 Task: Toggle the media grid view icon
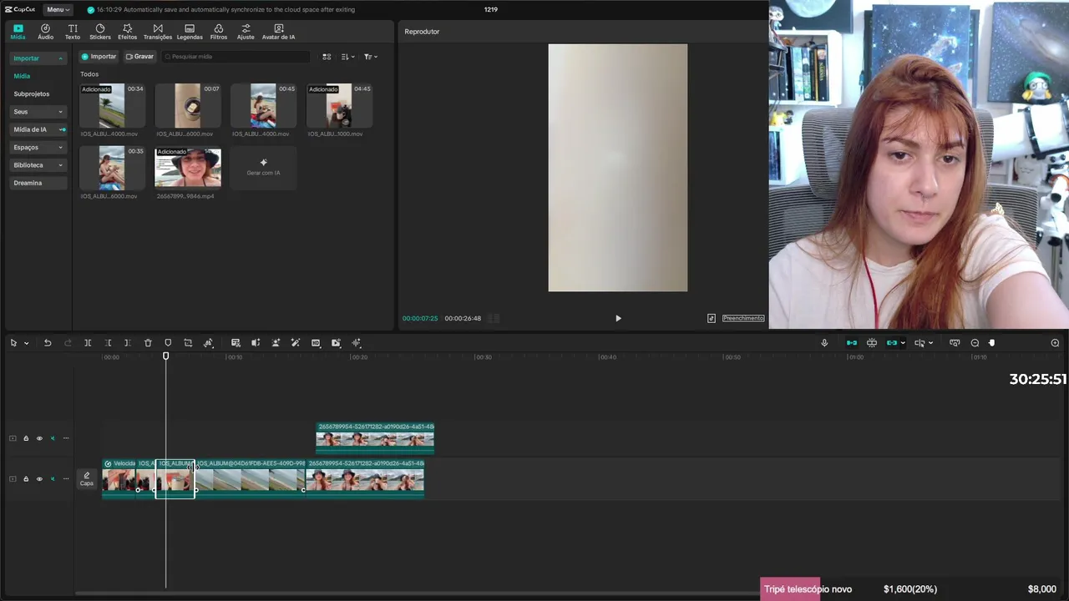click(327, 57)
